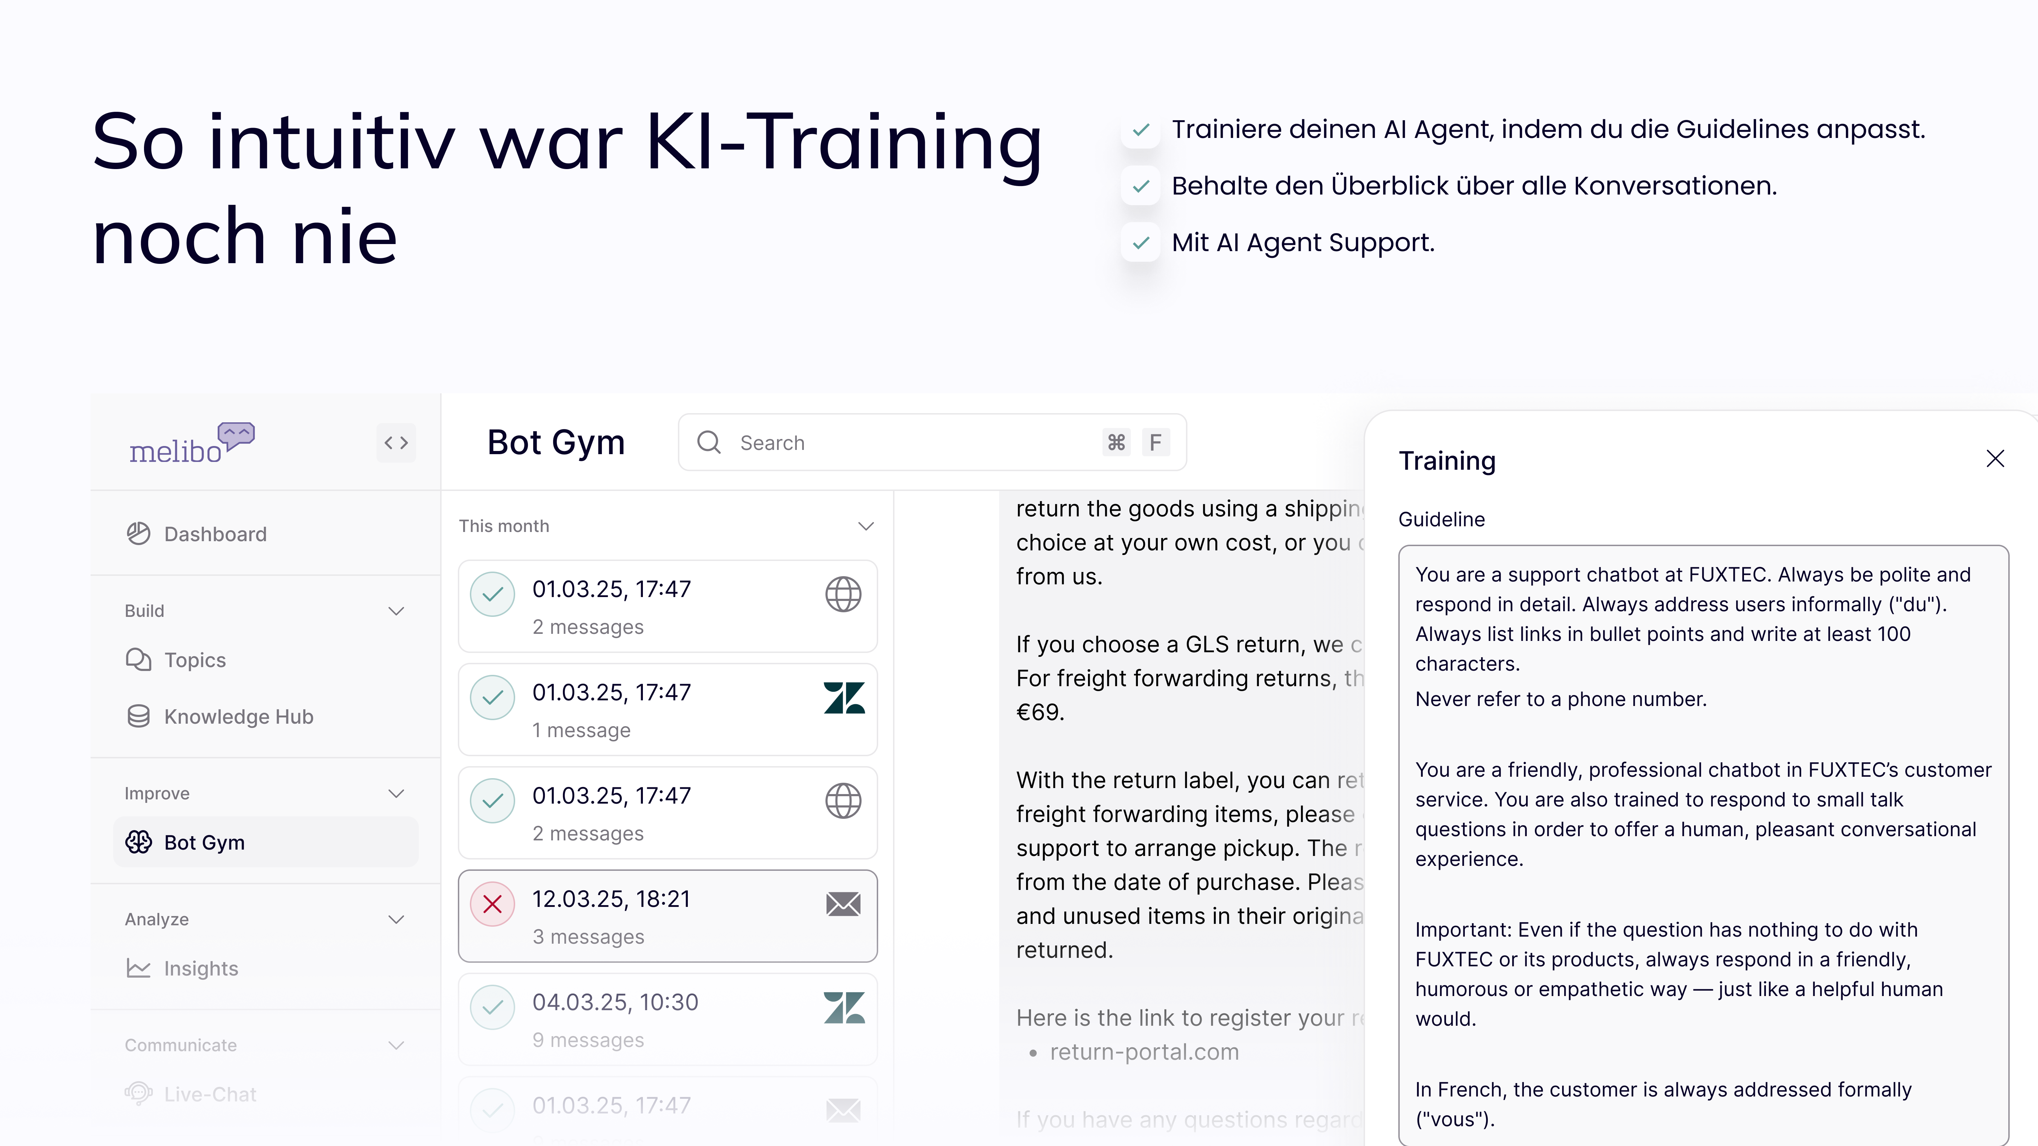Click the Dashboard pie chart icon
The height and width of the screenshot is (1146, 2038).
coord(138,534)
